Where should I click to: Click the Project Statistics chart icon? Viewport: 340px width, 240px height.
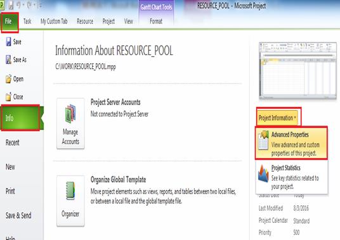tap(263, 174)
